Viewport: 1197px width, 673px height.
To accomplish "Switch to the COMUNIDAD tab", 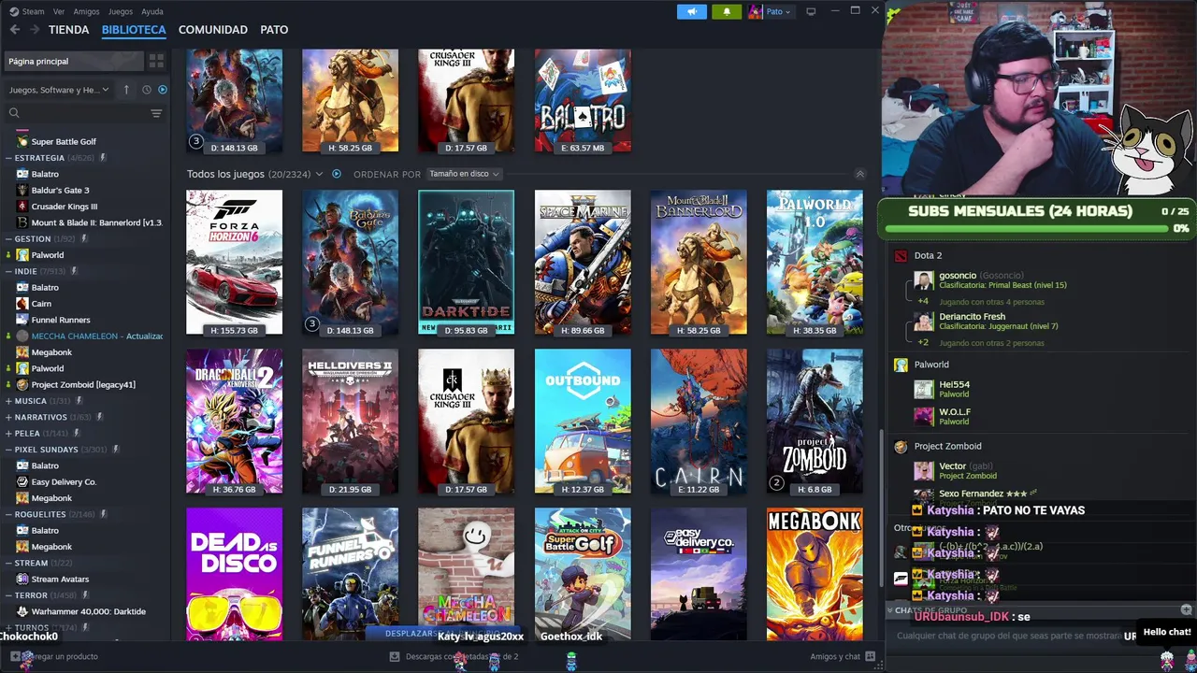I will pyautogui.click(x=213, y=30).
